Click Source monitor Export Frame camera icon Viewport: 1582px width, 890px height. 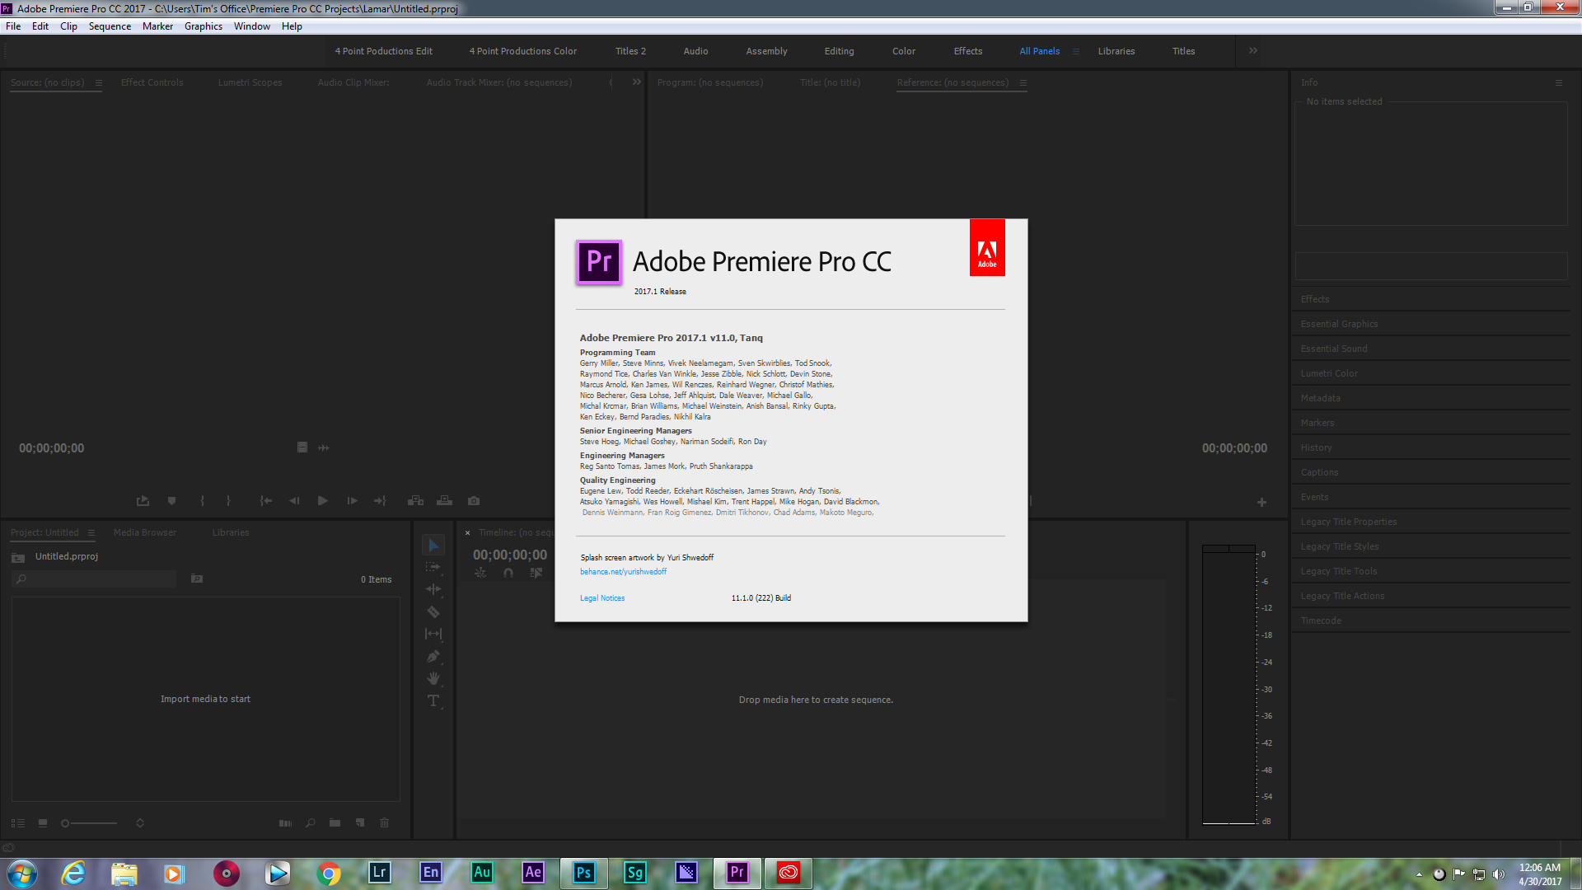tap(474, 500)
